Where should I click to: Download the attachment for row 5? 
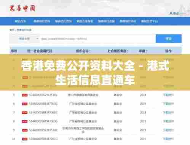point(168,95)
